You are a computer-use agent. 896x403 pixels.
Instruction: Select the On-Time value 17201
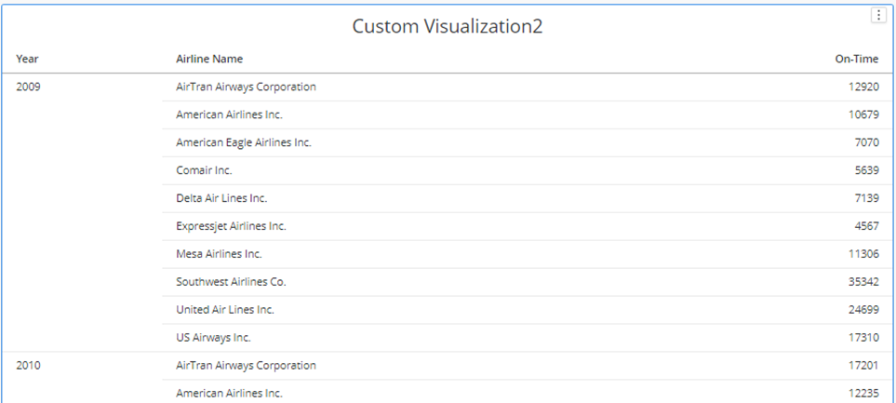(862, 365)
